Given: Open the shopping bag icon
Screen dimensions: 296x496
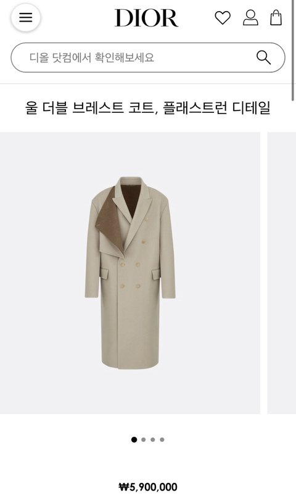Looking at the screenshot, I should pos(276,17).
